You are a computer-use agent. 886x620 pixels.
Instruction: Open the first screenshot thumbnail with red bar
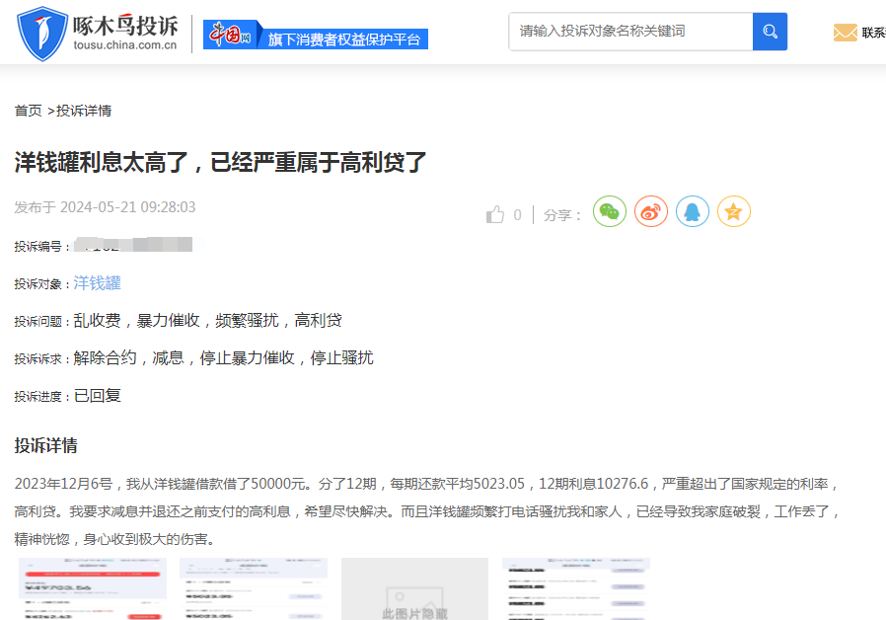93,588
